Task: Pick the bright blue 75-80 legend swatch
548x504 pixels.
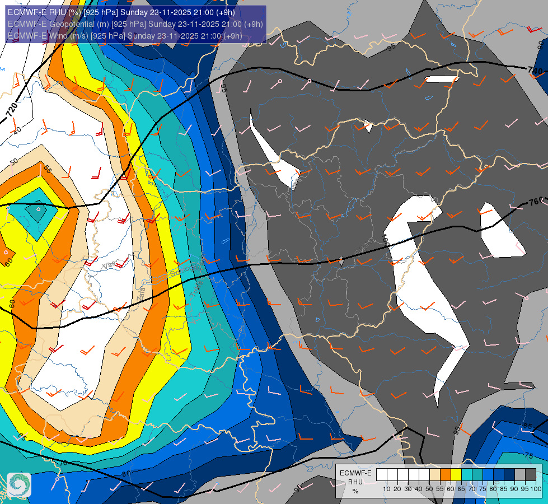Action: (x=488, y=475)
